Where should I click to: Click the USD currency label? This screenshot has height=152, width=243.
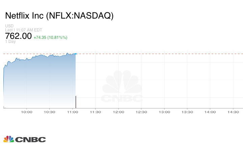[x=9, y=26]
